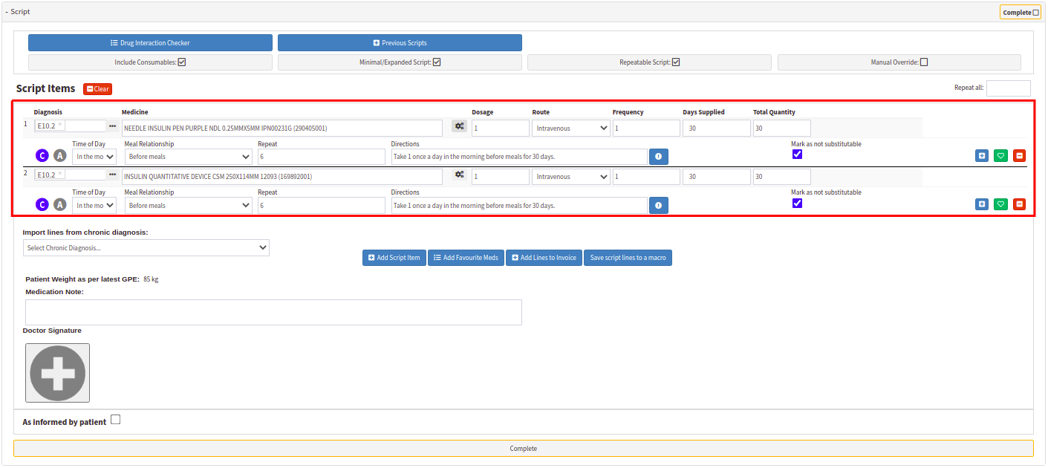
Task: Click the green heart favourite icon on item 2
Action: [x=1000, y=204]
